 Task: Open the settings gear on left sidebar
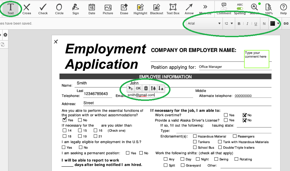(5, 35)
